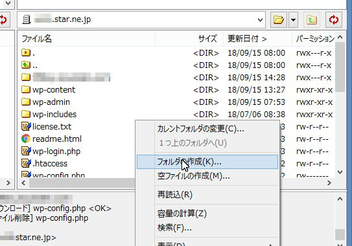Click log pane vertical scrollbar thumb
Image resolution: width=352 pixels, height=246 pixels.
(x=340, y=234)
